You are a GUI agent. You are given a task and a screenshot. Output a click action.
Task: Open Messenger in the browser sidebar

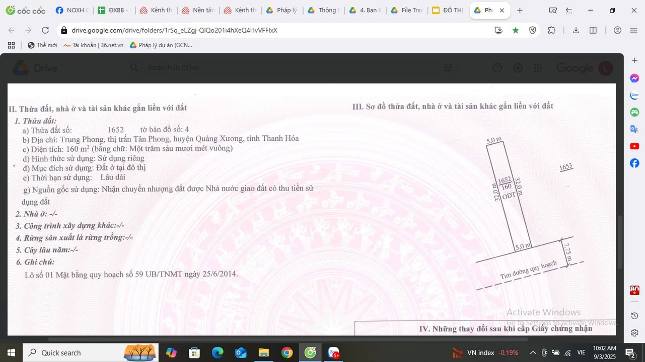tap(634, 78)
